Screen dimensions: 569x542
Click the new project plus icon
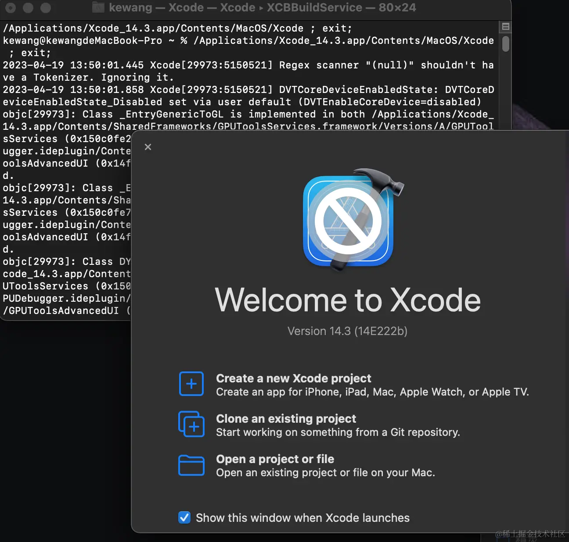(x=191, y=383)
